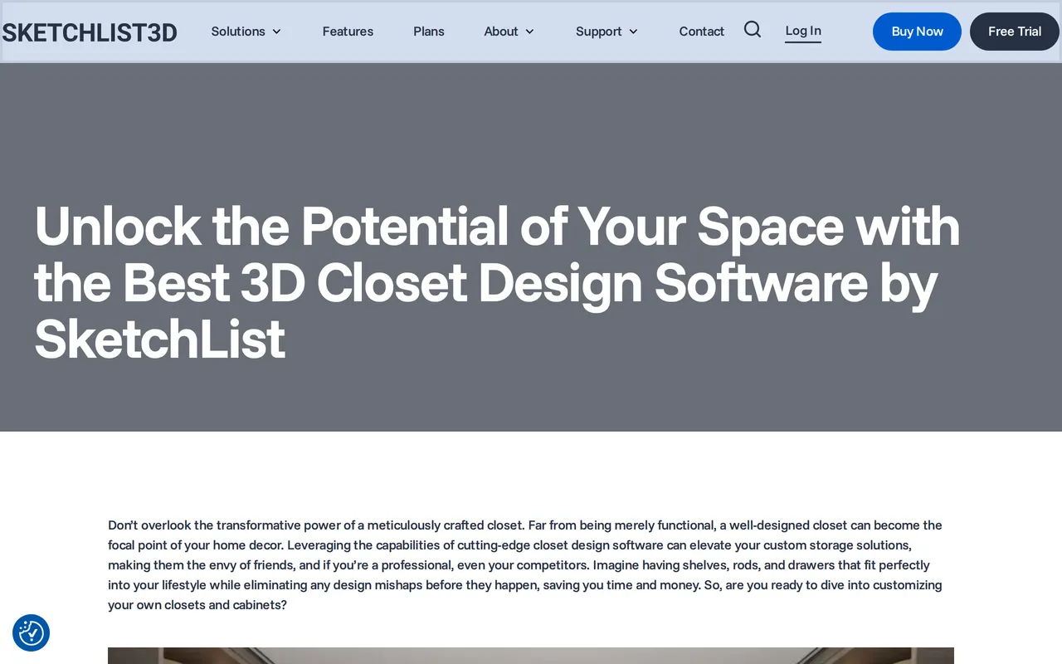Open the cookie consent preferences badge
The image size is (1062, 664).
(x=32, y=632)
